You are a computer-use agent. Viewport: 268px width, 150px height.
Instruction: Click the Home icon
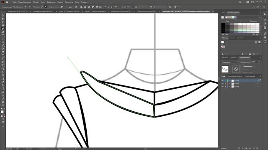click(x=7, y=2)
